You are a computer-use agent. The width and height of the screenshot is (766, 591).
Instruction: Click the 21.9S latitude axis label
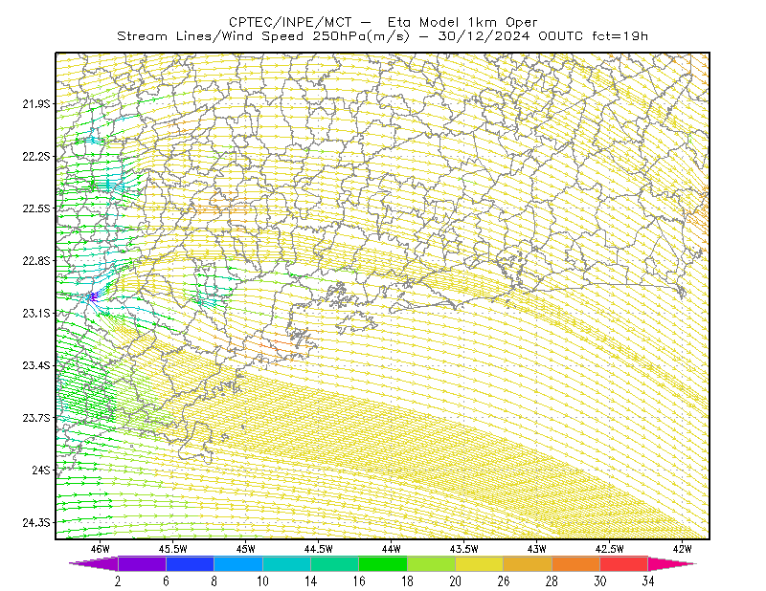click(x=36, y=104)
